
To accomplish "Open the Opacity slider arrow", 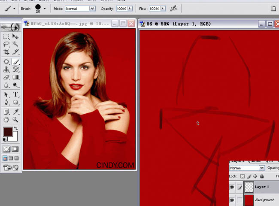I will [130, 8].
